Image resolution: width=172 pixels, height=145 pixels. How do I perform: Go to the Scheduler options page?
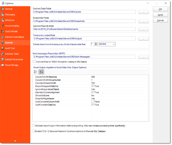(10, 20)
